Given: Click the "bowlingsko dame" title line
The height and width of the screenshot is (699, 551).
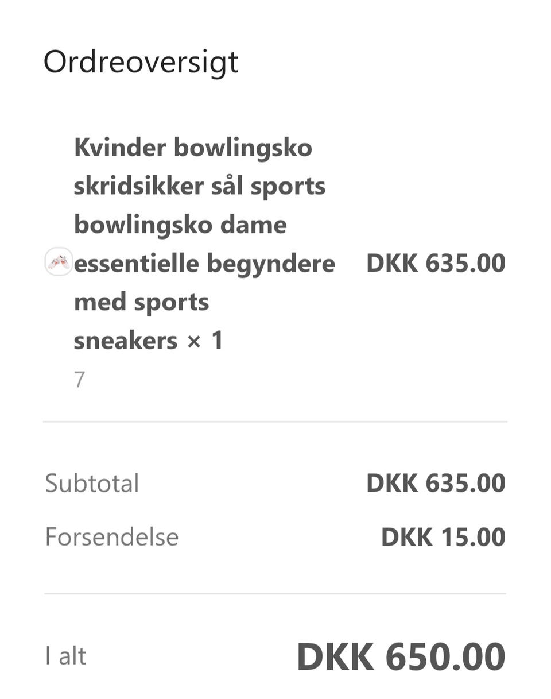Looking at the screenshot, I should click(180, 225).
